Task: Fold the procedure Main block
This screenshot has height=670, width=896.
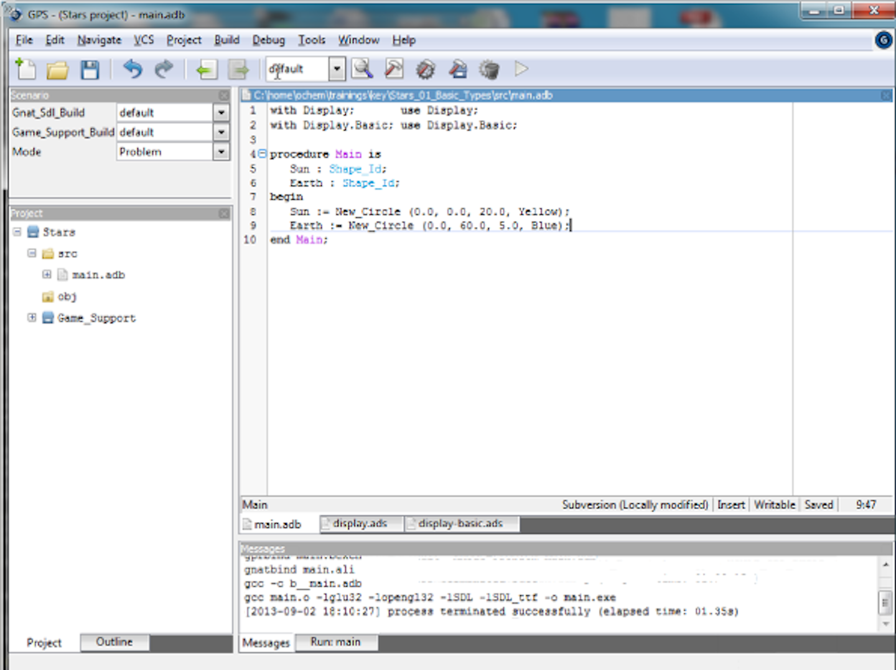Action: click(262, 154)
